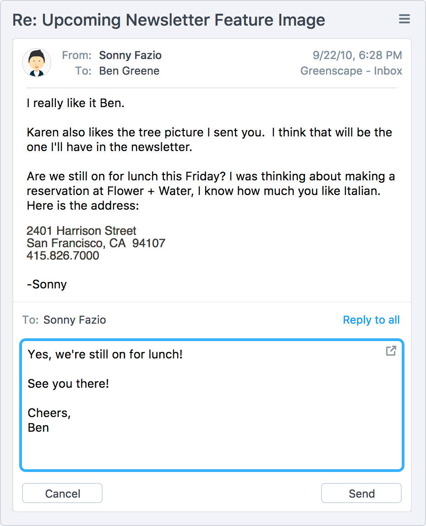
Task: Click the phone number 415.826.7000
Action: point(62,255)
